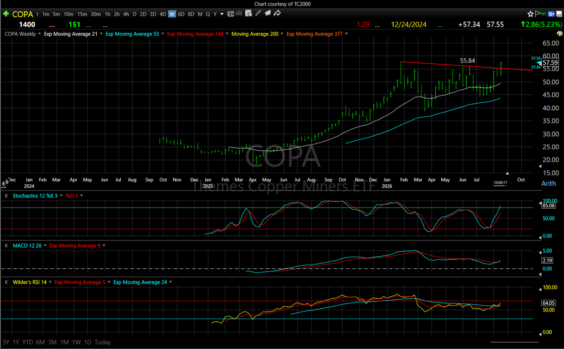
Task: Set chart range to 1Y
Action: [x=16, y=342]
